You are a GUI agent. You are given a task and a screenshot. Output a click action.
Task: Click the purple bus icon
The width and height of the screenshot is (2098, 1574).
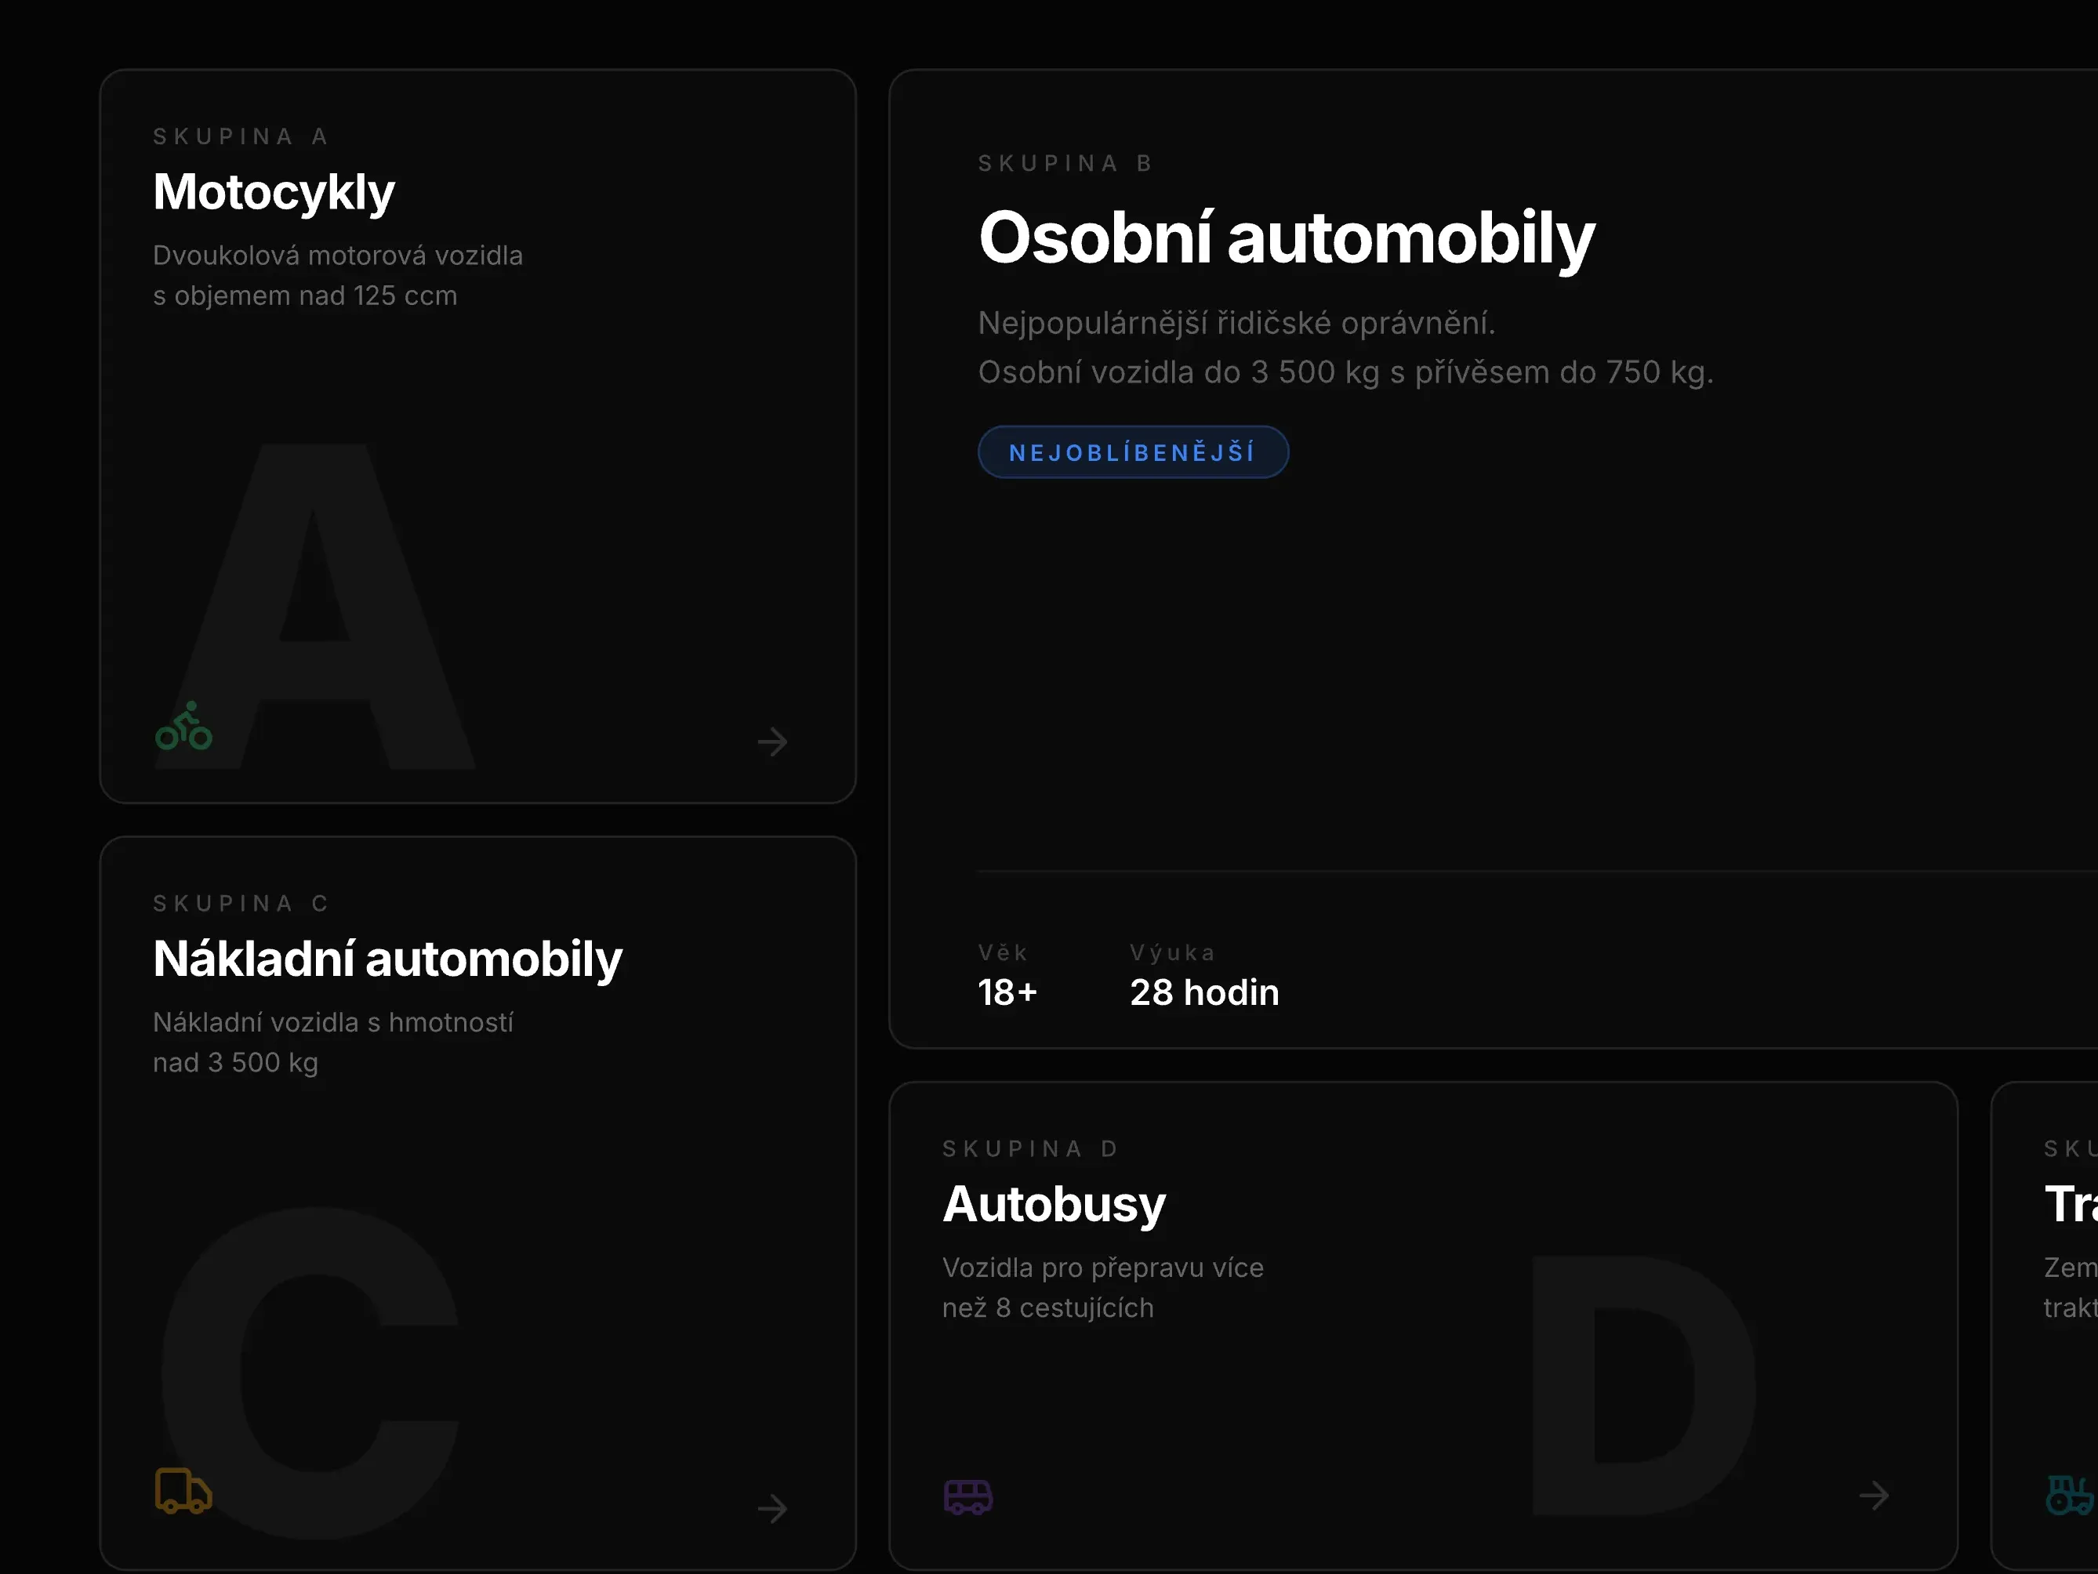click(967, 1496)
